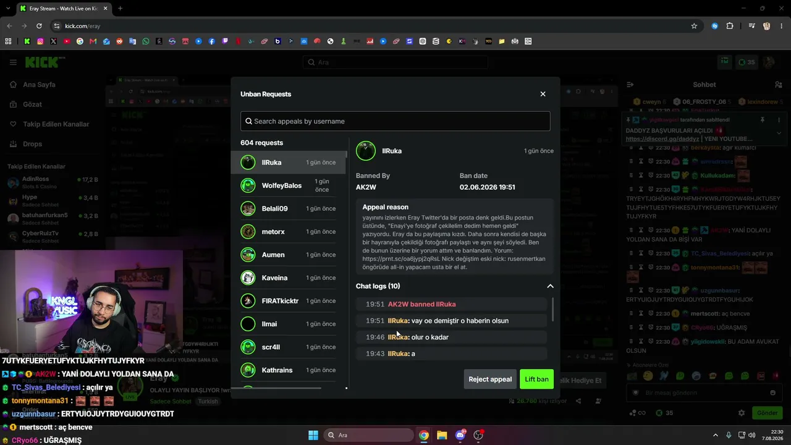The width and height of the screenshot is (791, 445).
Task: Open the emoji picker in chat
Action: (772, 392)
